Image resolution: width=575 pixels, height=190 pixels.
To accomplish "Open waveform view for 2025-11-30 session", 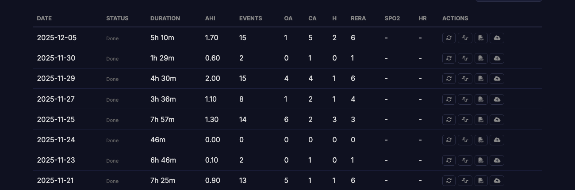I will tap(465, 58).
